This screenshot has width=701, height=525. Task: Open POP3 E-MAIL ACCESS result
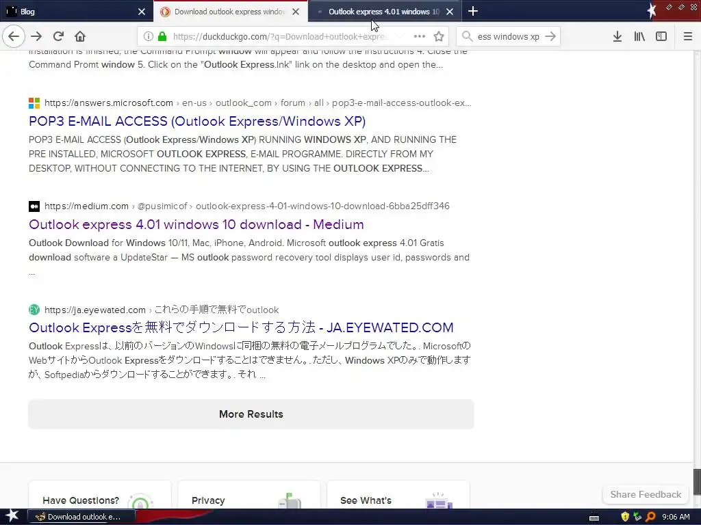pyautogui.click(x=197, y=121)
